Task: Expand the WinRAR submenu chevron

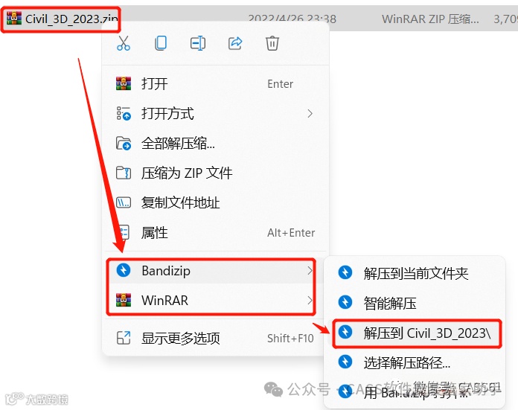Action: pyautogui.click(x=310, y=300)
